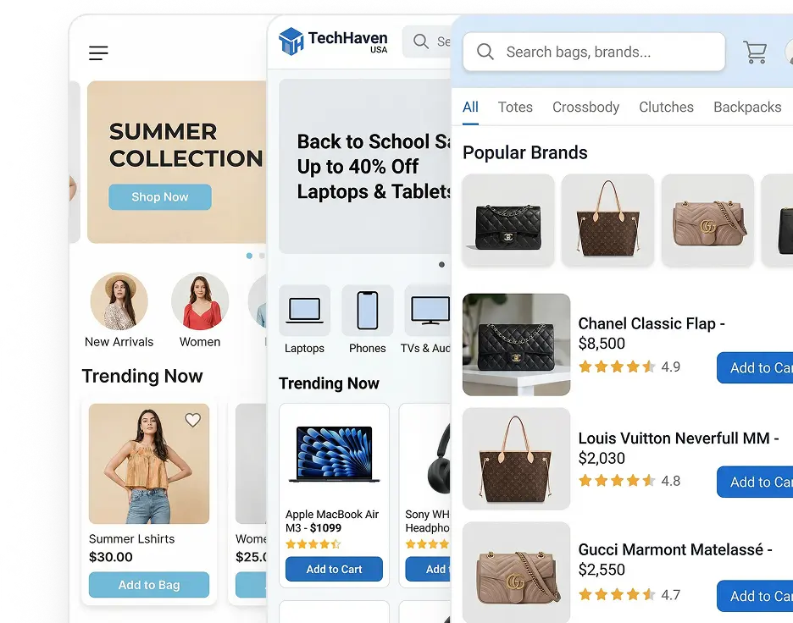The image size is (793, 623).
Task: Click the TechHaven USA logo
Action: pos(333,41)
